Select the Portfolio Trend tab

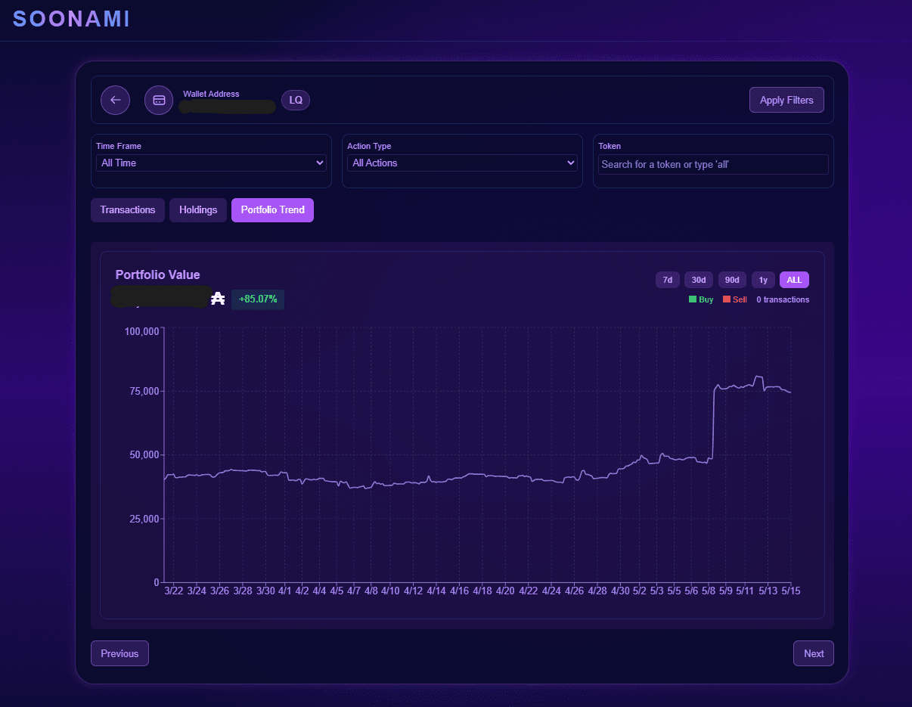pos(272,210)
